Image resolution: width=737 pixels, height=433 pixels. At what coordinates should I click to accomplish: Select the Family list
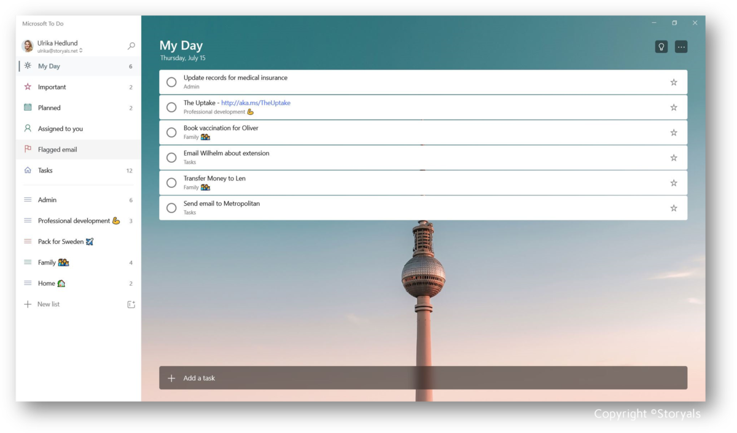tap(49, 262)
